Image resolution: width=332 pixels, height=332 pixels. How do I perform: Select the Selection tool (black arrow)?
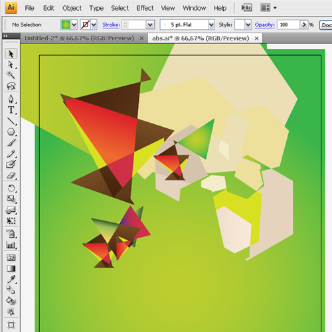[x=11, y=54]
